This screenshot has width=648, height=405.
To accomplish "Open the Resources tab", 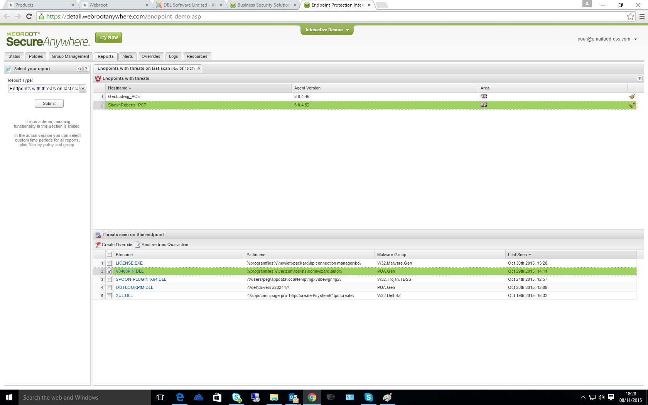I will (197, 56).
